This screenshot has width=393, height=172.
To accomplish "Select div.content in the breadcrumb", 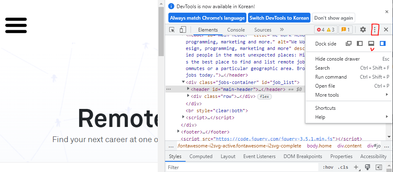I will coord(349,146).
